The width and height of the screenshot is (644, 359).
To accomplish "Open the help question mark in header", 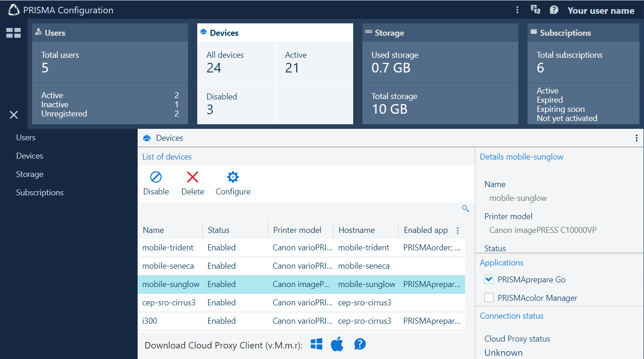I will pyautogui.click(x=554, y=10).
